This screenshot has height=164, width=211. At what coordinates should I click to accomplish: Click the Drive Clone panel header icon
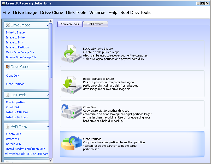(x=8, y=67)
